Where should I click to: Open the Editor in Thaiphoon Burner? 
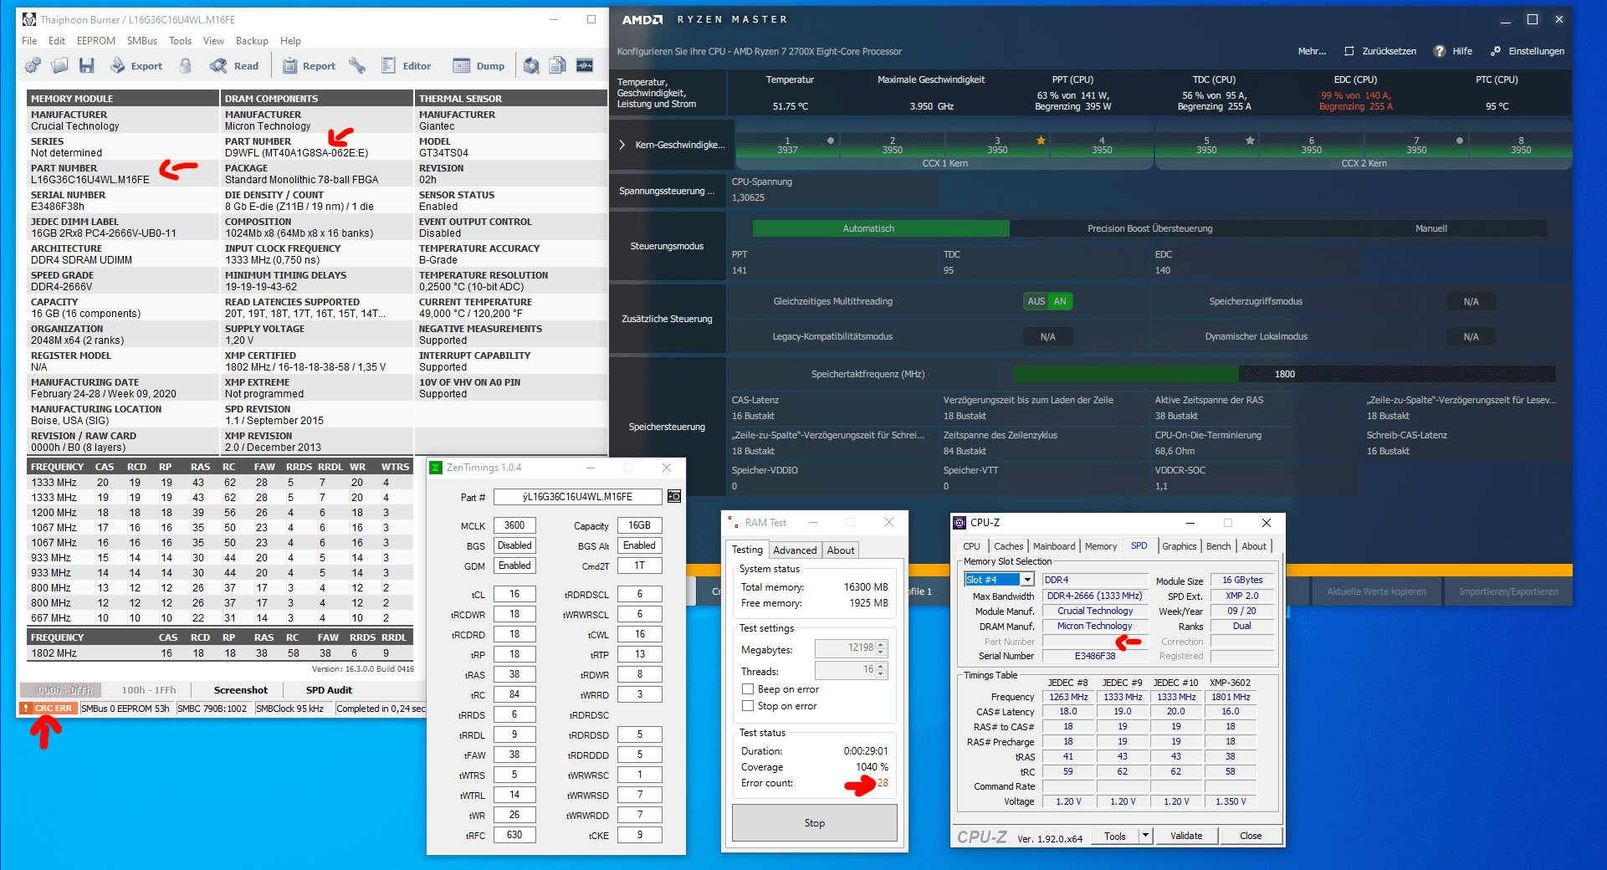pos(407,65)
